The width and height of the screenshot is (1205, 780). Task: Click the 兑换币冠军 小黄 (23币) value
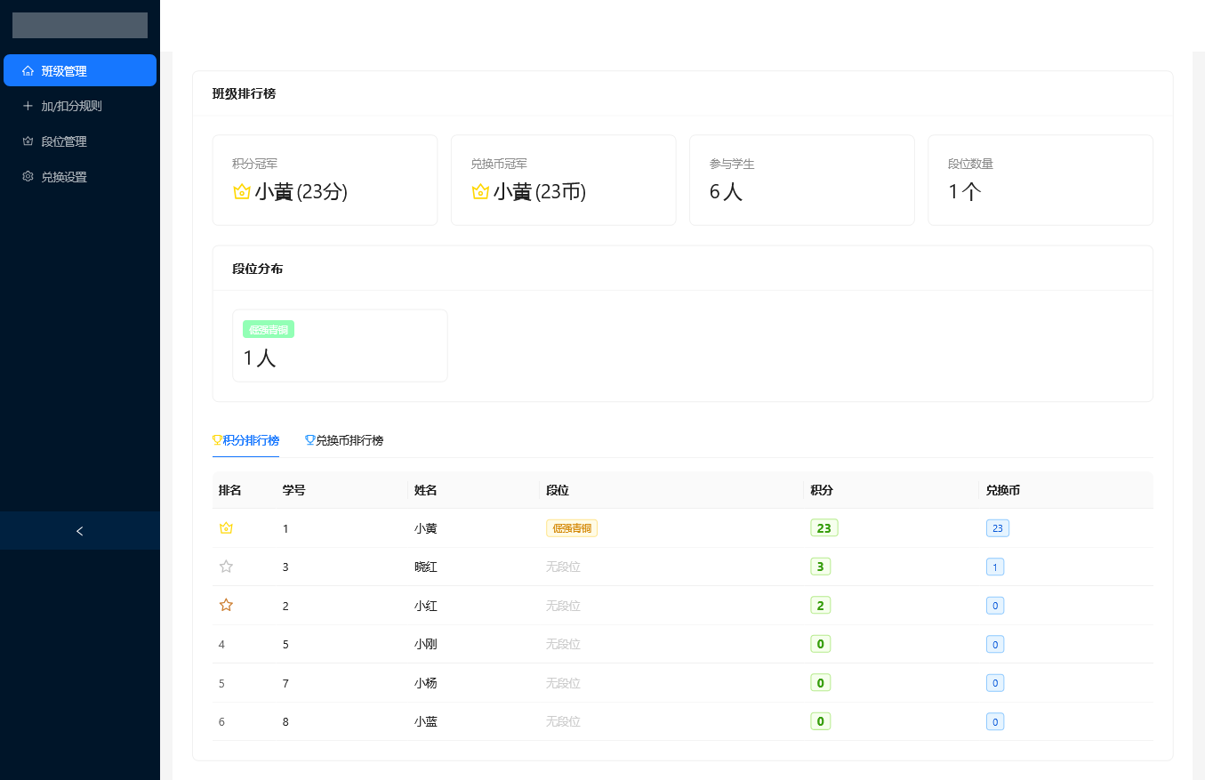(x=528, y=191)
